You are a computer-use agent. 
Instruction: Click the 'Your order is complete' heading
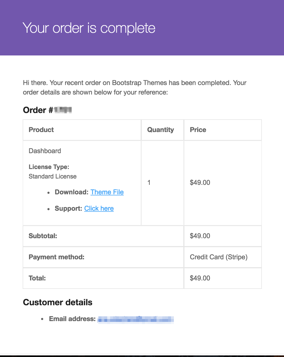coord(89,28)
